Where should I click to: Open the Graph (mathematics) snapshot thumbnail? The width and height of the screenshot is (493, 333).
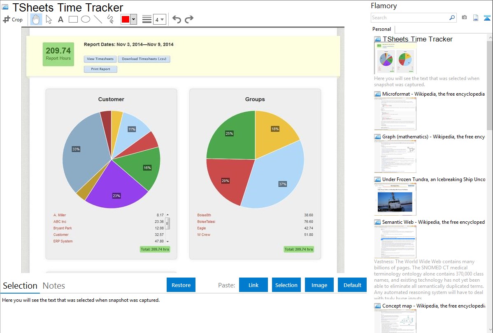(x=395, y=156)
